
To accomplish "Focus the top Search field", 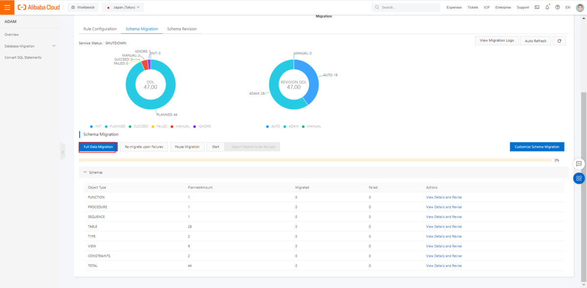I will tap(406, 7).
